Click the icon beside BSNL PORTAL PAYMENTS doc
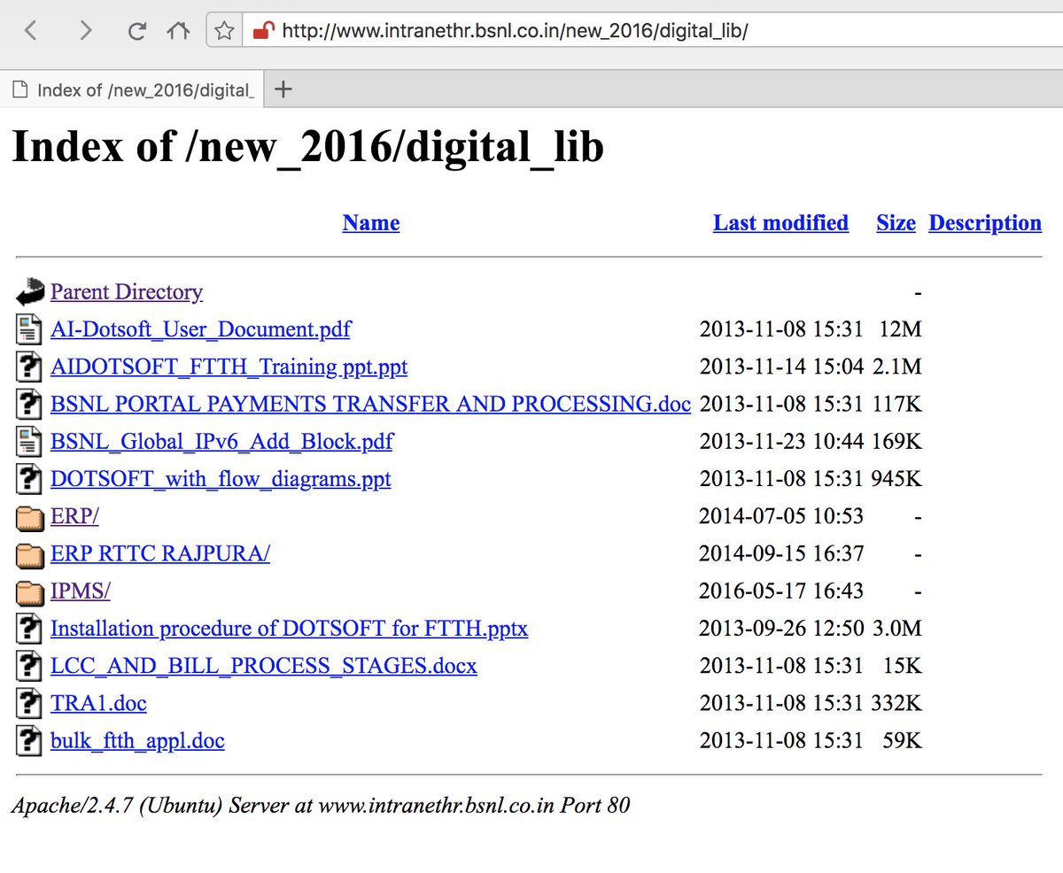The width and height of the screenshot is (1063, 873). coord(29,404)
